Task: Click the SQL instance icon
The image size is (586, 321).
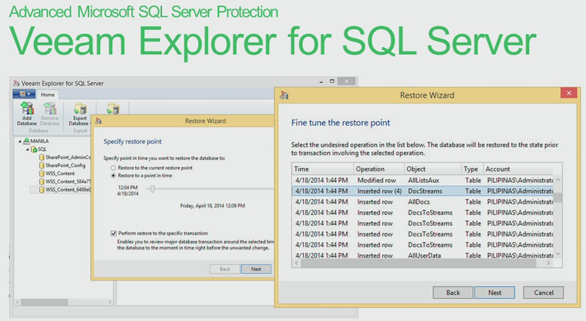Action: [34, 149]
